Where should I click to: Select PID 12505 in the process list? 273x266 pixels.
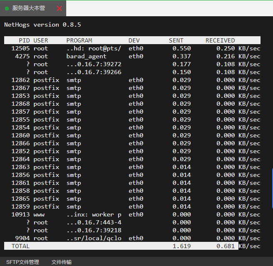(x=20, y=48)
